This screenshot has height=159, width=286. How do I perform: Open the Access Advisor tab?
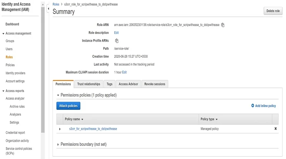[x=128, y=84]
